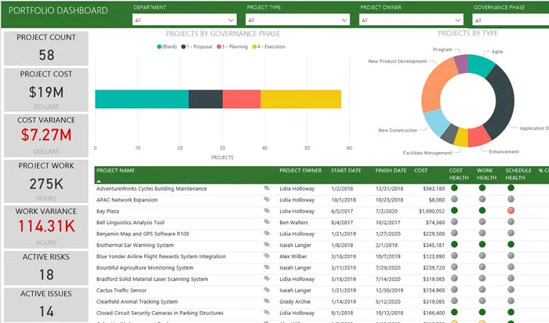The width and height of the screenshot is (549, 323).
Task: Open link icon for Bay Plaza project
Action: (x=267, y=211)
